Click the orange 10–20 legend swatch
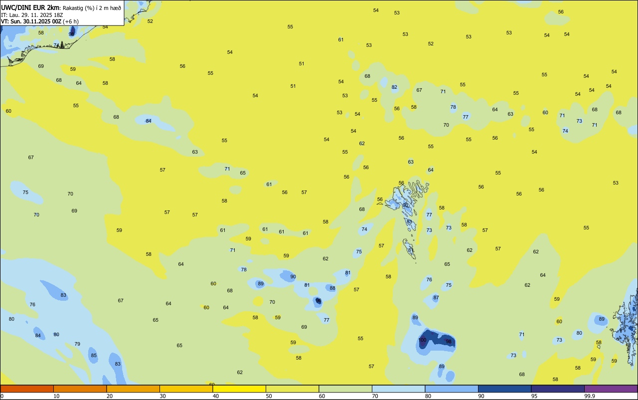The height and width of the screenshot is (400, 638). 80,389
